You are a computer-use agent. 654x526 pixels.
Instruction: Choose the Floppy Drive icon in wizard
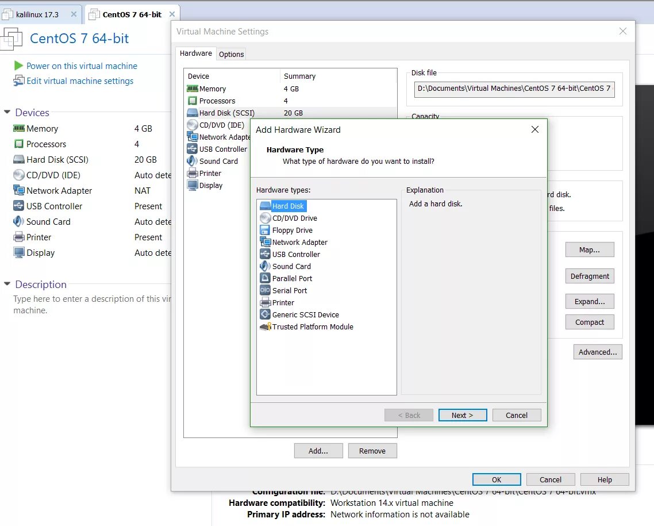coord(265,231)
